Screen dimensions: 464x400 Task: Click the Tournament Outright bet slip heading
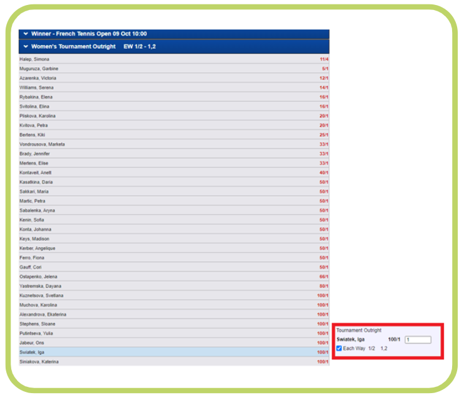pyautogui.click(x=359, y=330)
